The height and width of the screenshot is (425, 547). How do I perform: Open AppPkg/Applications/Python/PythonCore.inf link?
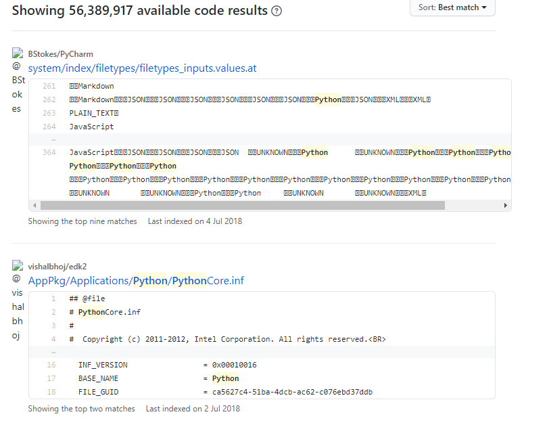136,281
